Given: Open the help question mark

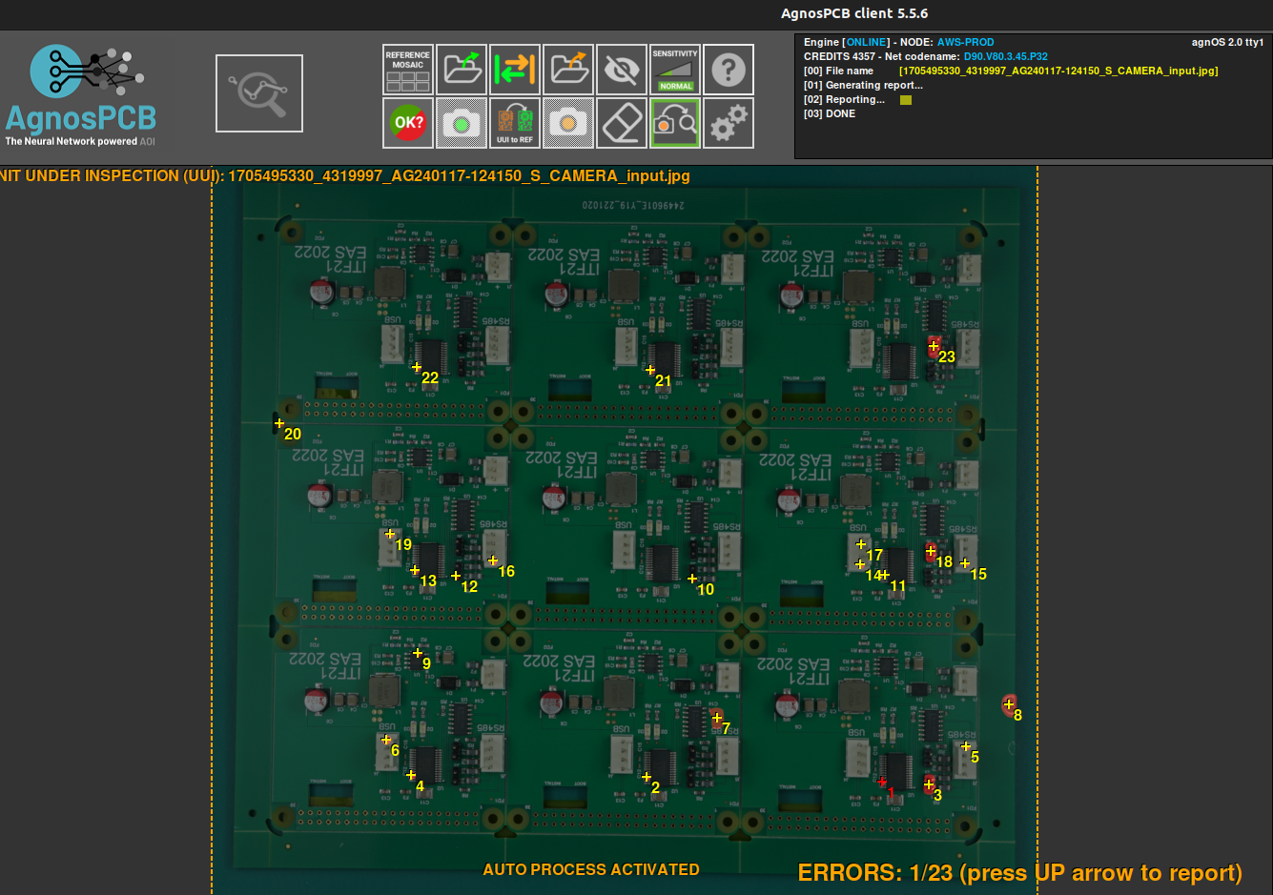Looking at the screenshot, I should click(x=729, y=69).
